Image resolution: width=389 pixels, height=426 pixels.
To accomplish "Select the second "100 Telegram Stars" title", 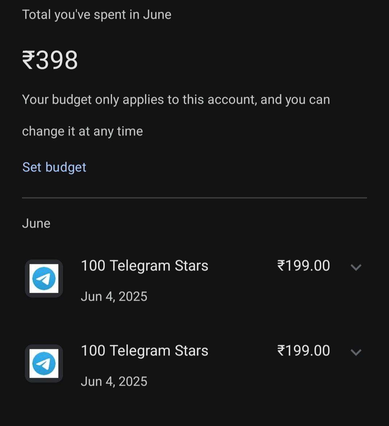I will tap(144, 351).
